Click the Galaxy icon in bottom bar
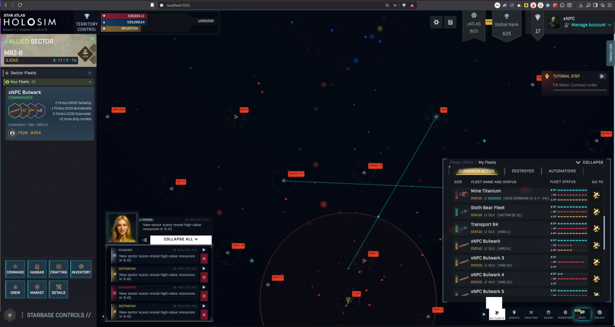 [599, 314]
